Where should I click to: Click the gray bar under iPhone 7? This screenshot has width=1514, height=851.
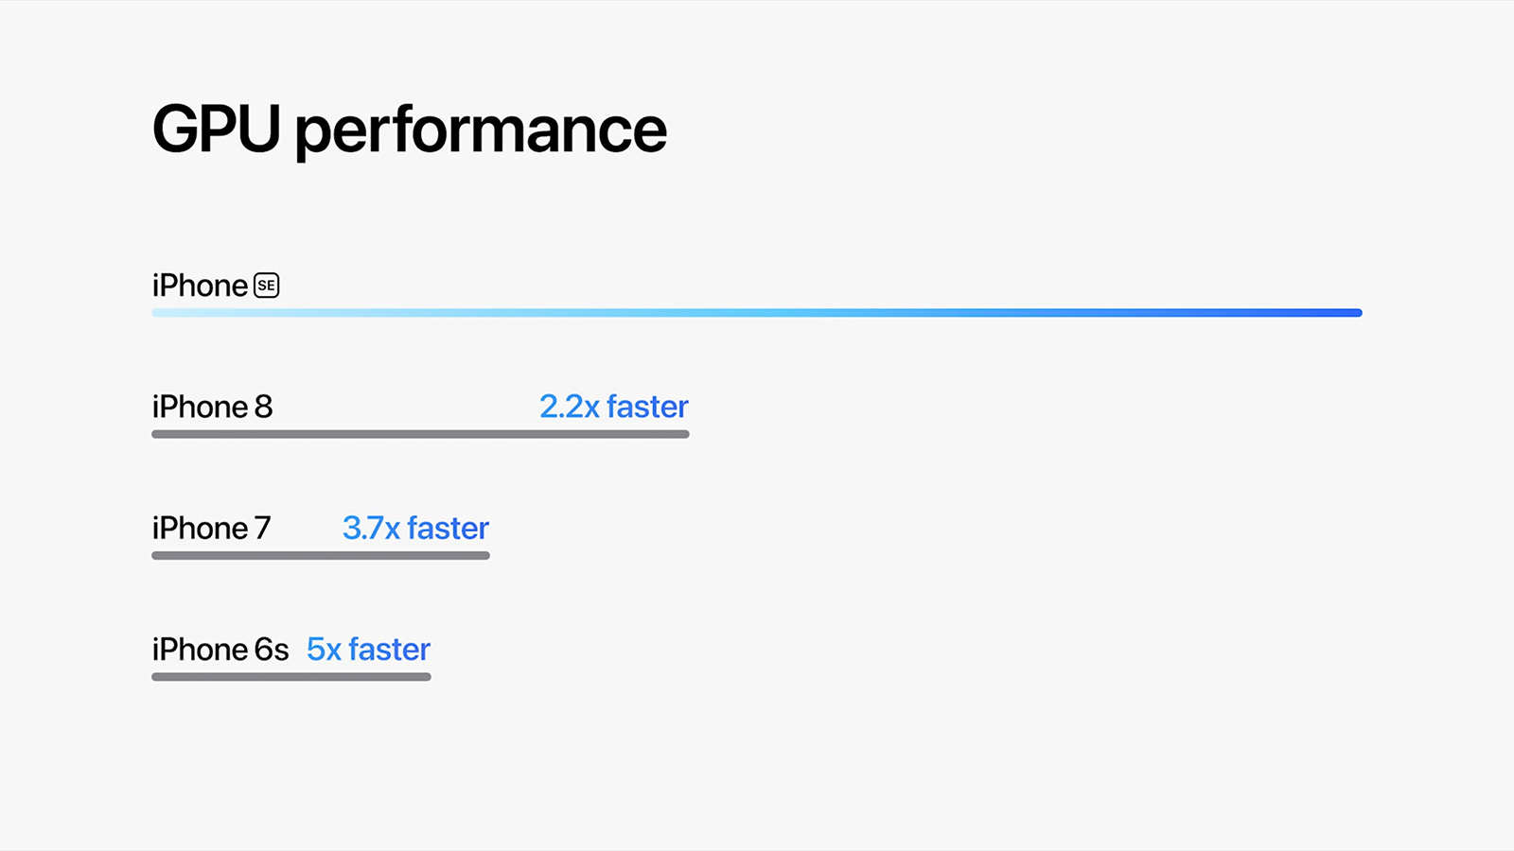(x=321, y=555)
